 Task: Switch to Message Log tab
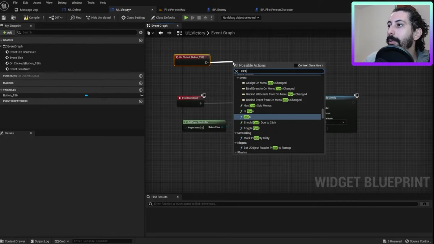coord(29,10)
